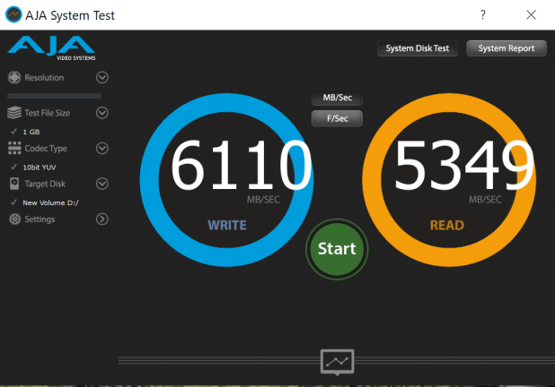Open the Settings submenu arrow
This screenshot has width=555, height=387.
tap(102, 219)
